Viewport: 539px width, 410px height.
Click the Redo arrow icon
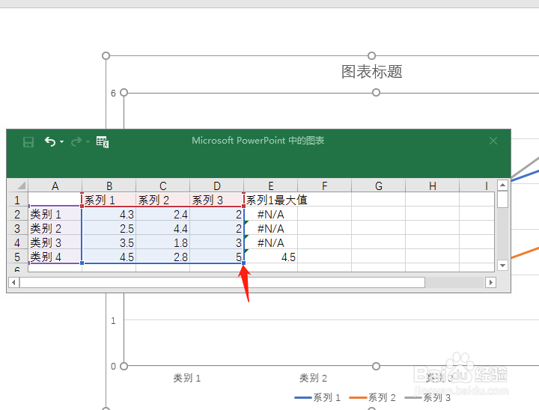coord(76,141)
